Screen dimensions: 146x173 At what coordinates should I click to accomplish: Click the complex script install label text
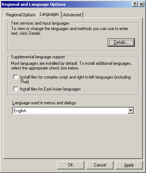(x=75, y=79)
